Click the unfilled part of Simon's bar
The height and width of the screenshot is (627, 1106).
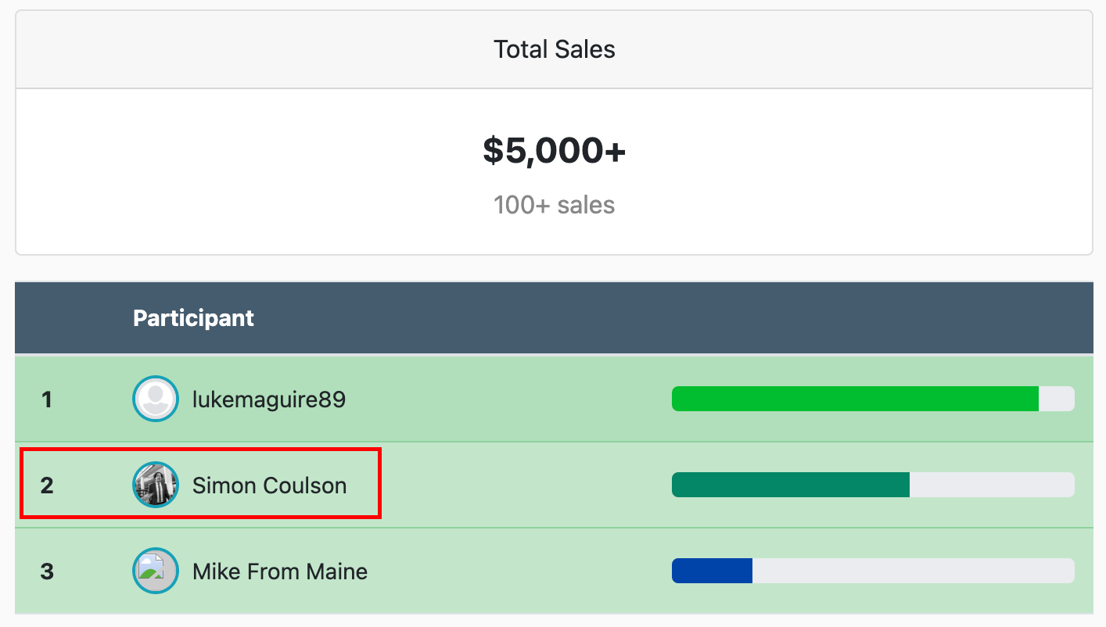[x=992, y=485]
